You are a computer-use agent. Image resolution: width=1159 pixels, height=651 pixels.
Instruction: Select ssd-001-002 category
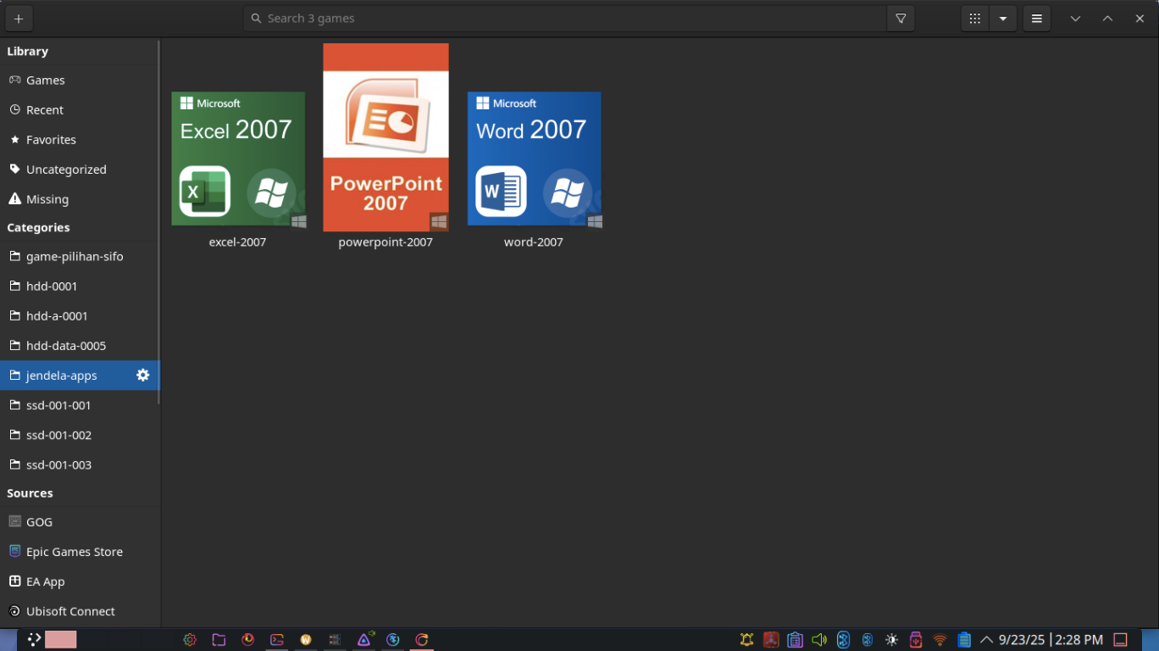(x=80, y=435)
